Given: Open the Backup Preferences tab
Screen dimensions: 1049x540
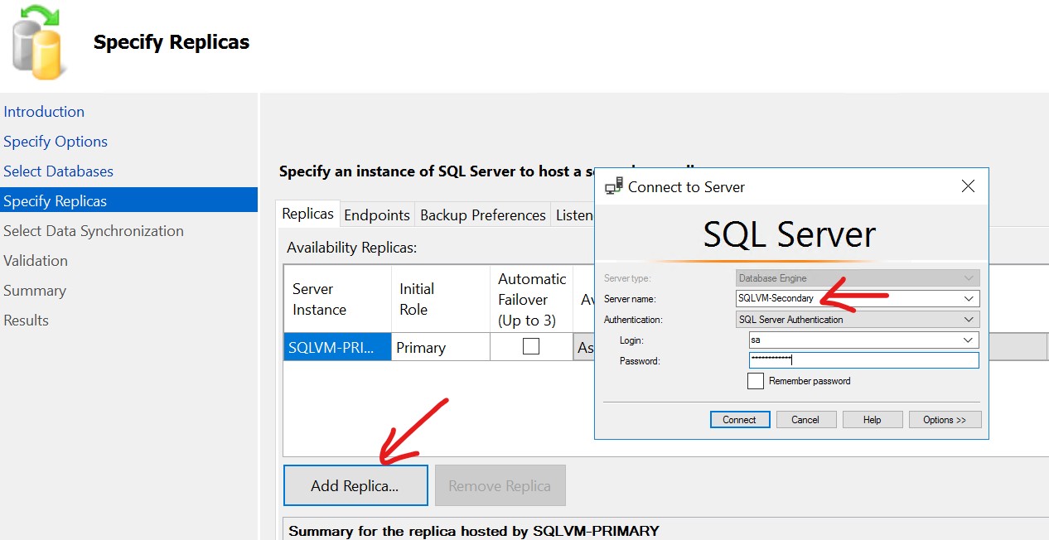Looking at the screenshot, I should [x=482, y=215].
